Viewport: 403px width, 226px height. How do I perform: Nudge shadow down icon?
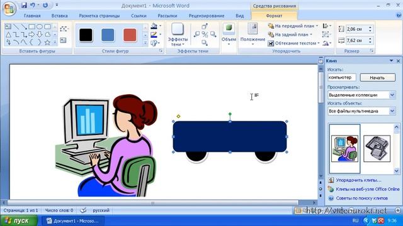(205, 42)
